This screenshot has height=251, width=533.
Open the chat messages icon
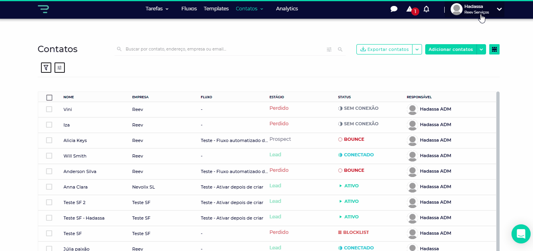[394, 9]
